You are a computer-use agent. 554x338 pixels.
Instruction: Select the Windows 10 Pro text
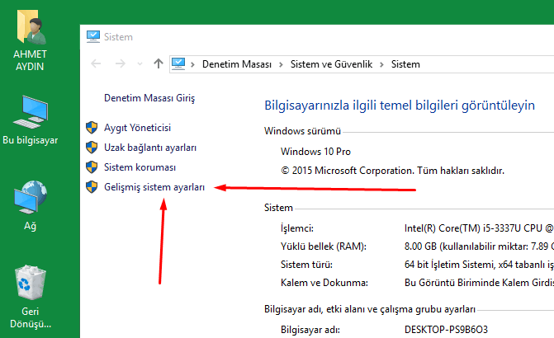click(x=315, y=152)
